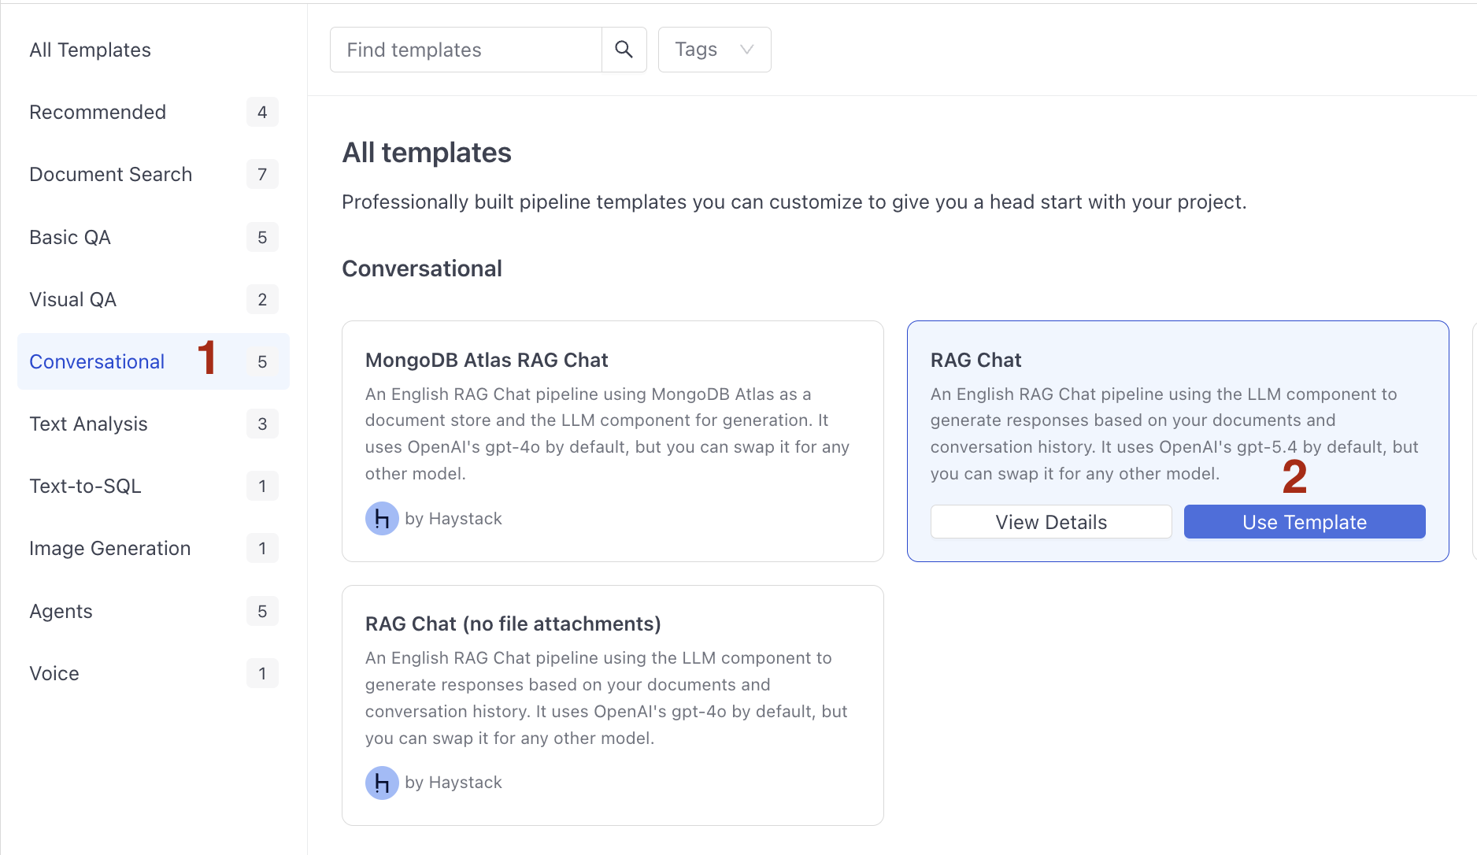Select the Voice category
The width and height of the screenshot is (1477, 855).
click(x=54, y=673)
